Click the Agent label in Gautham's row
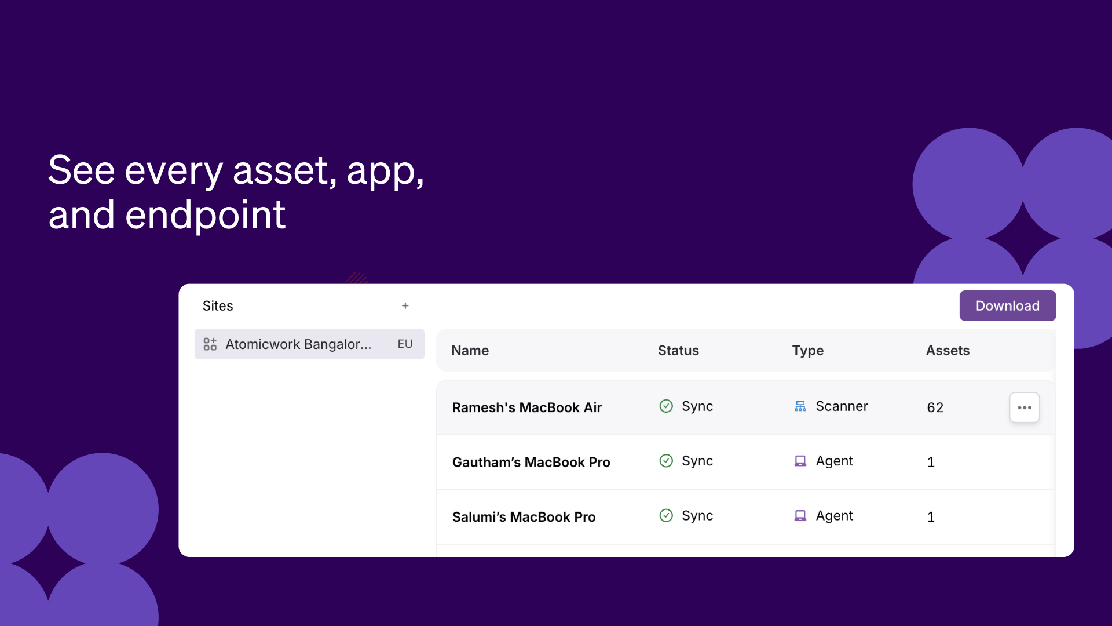This screenshot has width=1112, height=626. point(835,461)
